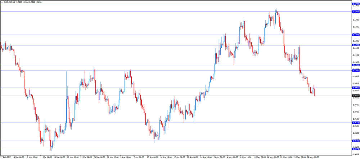
Task: Click the 27 Feb 2015 date label
Action: pyautogui.click(x=5, y=158)
